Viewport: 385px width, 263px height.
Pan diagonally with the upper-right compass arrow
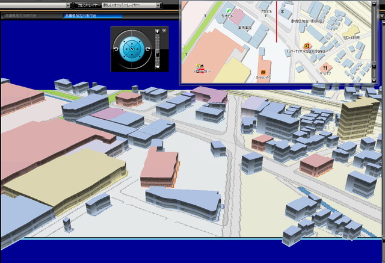(x=140, y=42)
